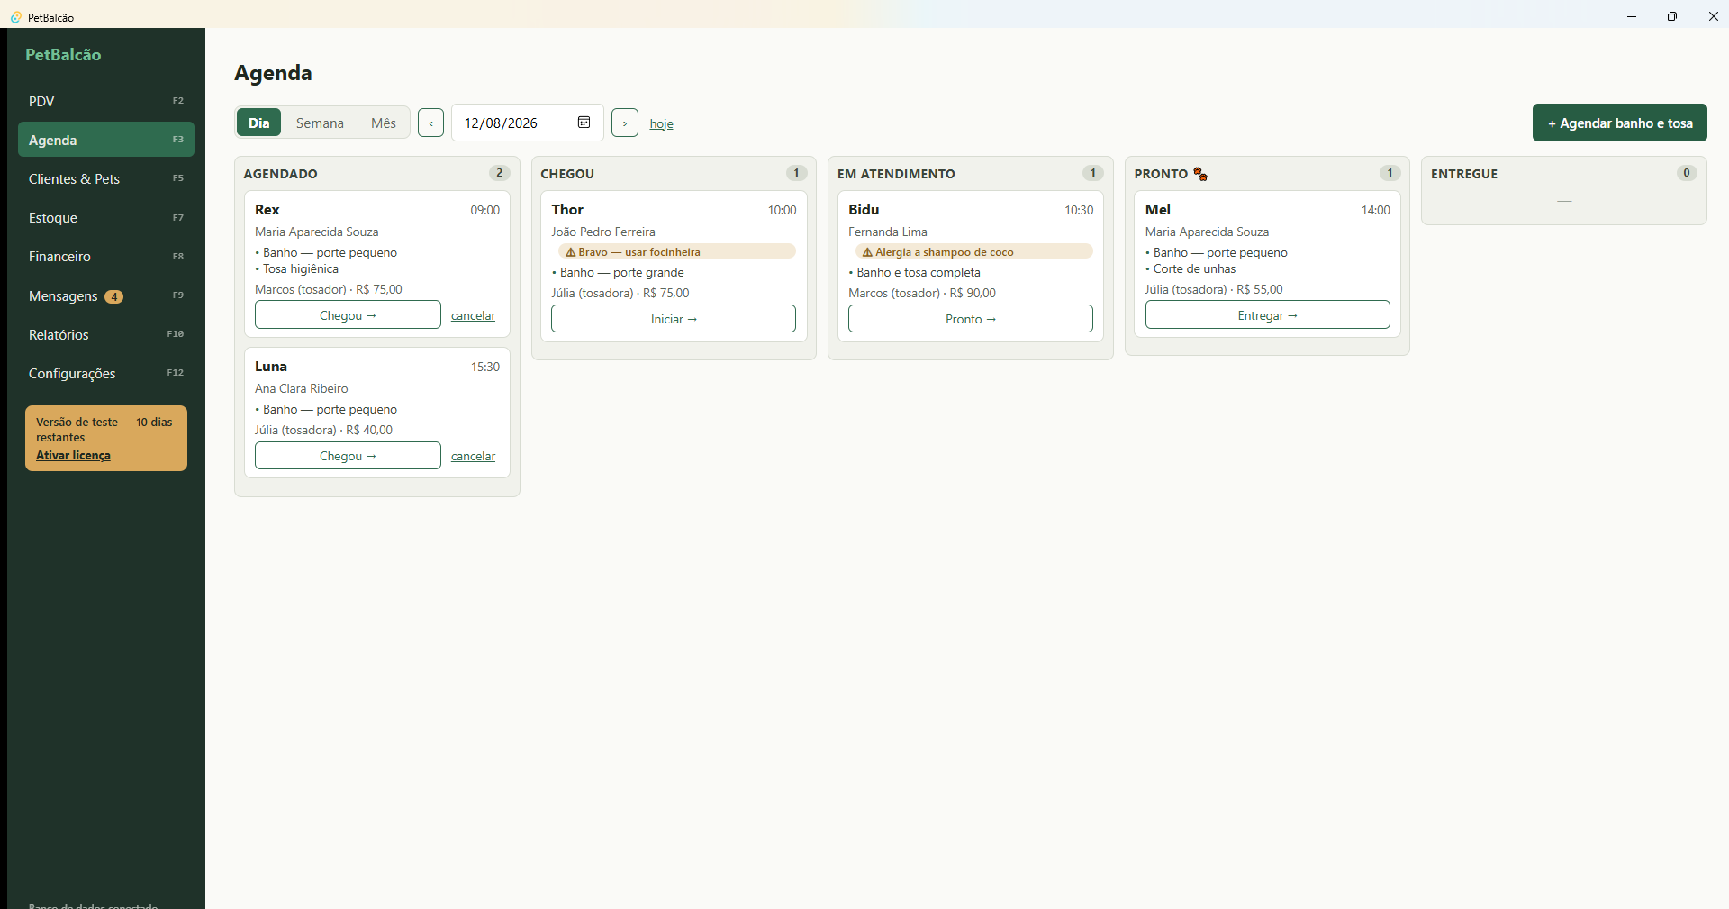Open PDV in the sidebar
This screenshot has height=909, width=1729.
click(106, 101)
